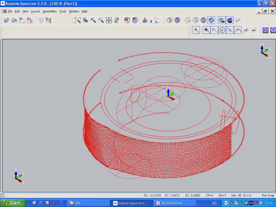Click the Print icon in toolbar
The image size is (276, 207).
14,20
